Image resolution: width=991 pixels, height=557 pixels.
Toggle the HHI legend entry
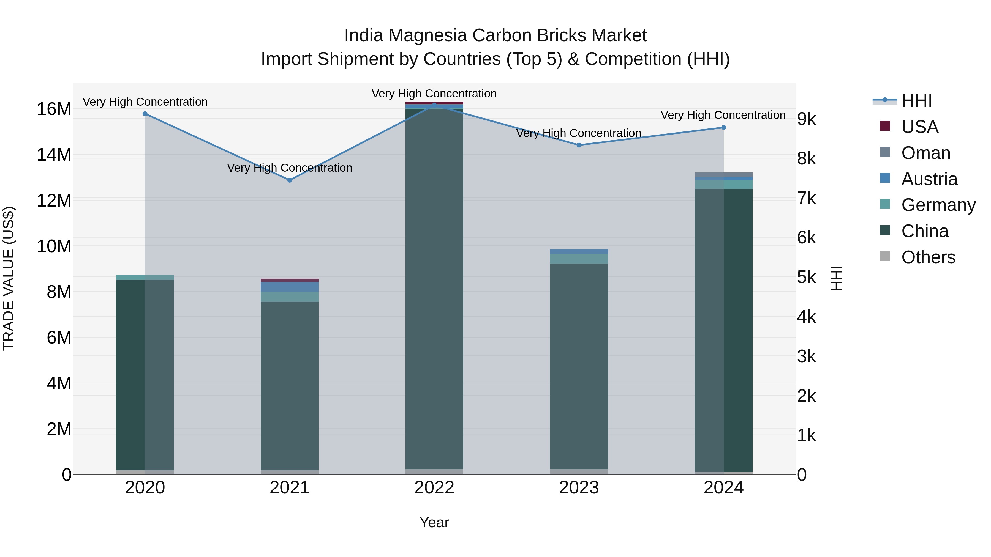[903, 101]
